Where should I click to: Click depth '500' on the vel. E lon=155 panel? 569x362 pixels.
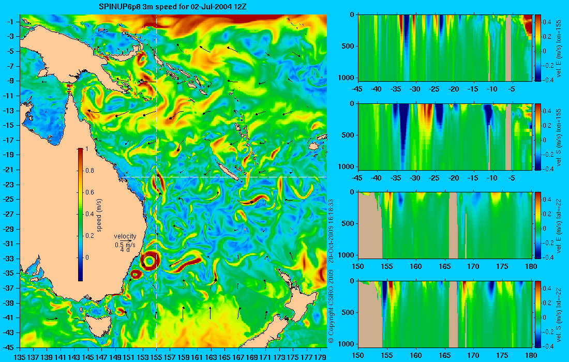[x=349, y=46]
